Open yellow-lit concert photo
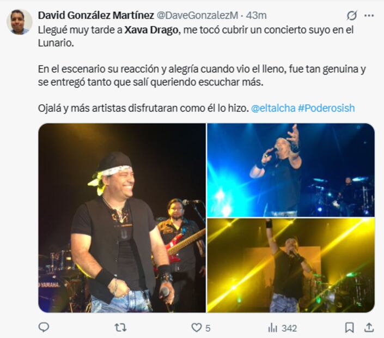Screen dimensions: 384x338 (291, 265)
